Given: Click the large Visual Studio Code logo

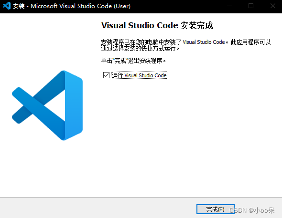Looking at the screenshot, I should (47, 105).
